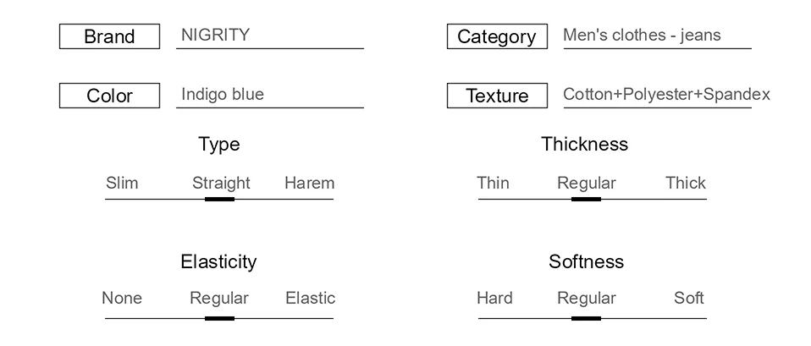
Task: Set Elasticity to None
Action: (122, 299)
